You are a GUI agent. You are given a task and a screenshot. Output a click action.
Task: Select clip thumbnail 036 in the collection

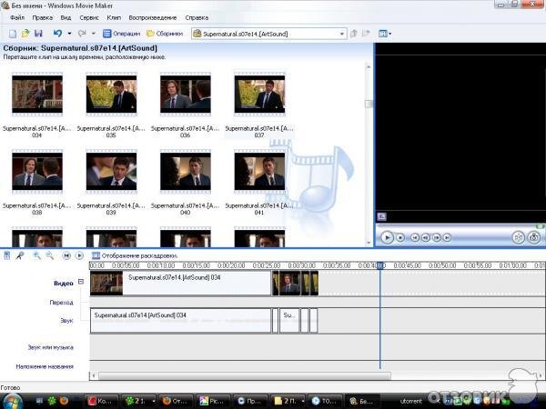(x=186, y=95)
